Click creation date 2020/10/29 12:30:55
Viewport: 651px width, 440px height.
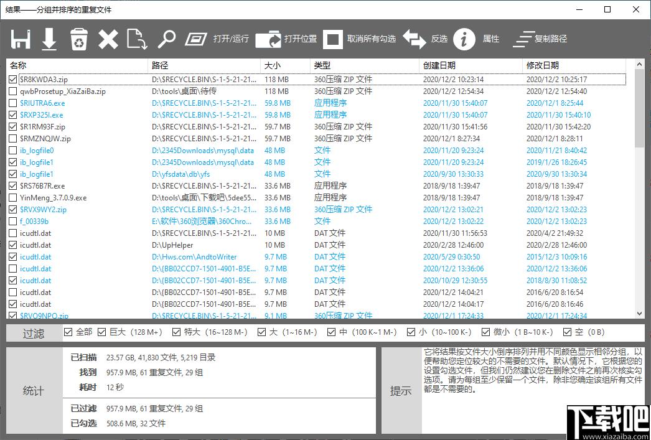[455, 281]
